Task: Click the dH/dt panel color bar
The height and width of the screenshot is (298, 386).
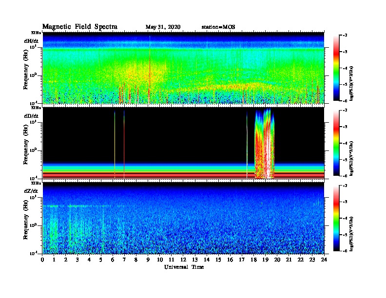Action: [x=336, y=68]
